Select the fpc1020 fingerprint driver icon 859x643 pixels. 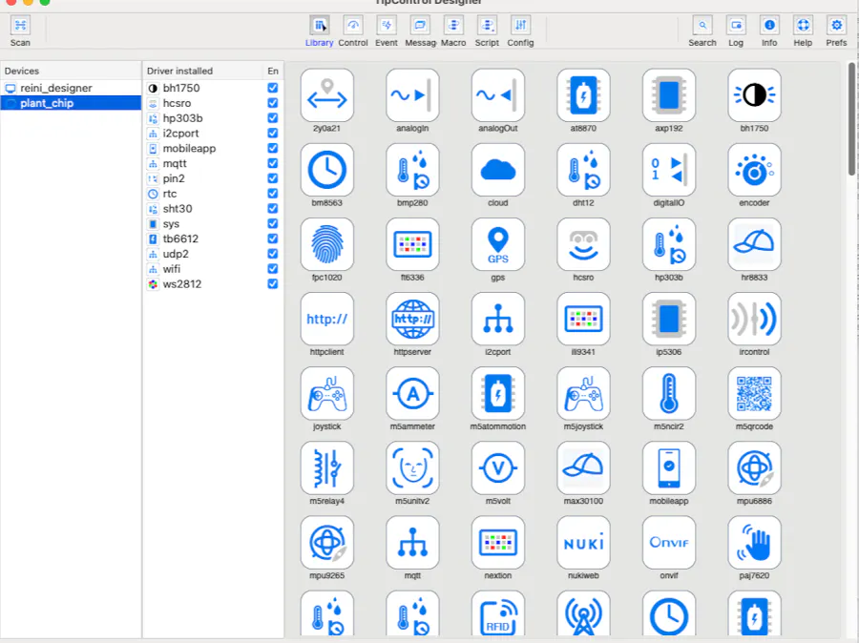[x=326, y=244]
